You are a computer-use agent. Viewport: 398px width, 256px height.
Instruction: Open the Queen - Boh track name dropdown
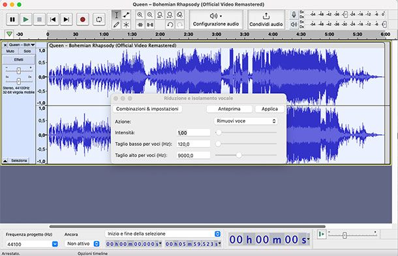click(22, 45)
